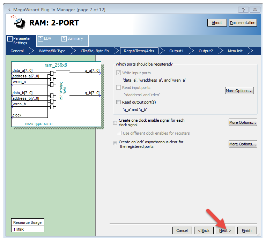The height and width of the screenshot is (242, 266).
Task: Go back to previous wizard page
Action: pos(204,230)
